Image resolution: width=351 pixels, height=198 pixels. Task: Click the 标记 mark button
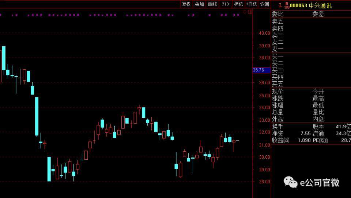(x=238, y=4)
